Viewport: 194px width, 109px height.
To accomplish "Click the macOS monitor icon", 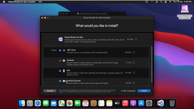I will coord(64,81).
